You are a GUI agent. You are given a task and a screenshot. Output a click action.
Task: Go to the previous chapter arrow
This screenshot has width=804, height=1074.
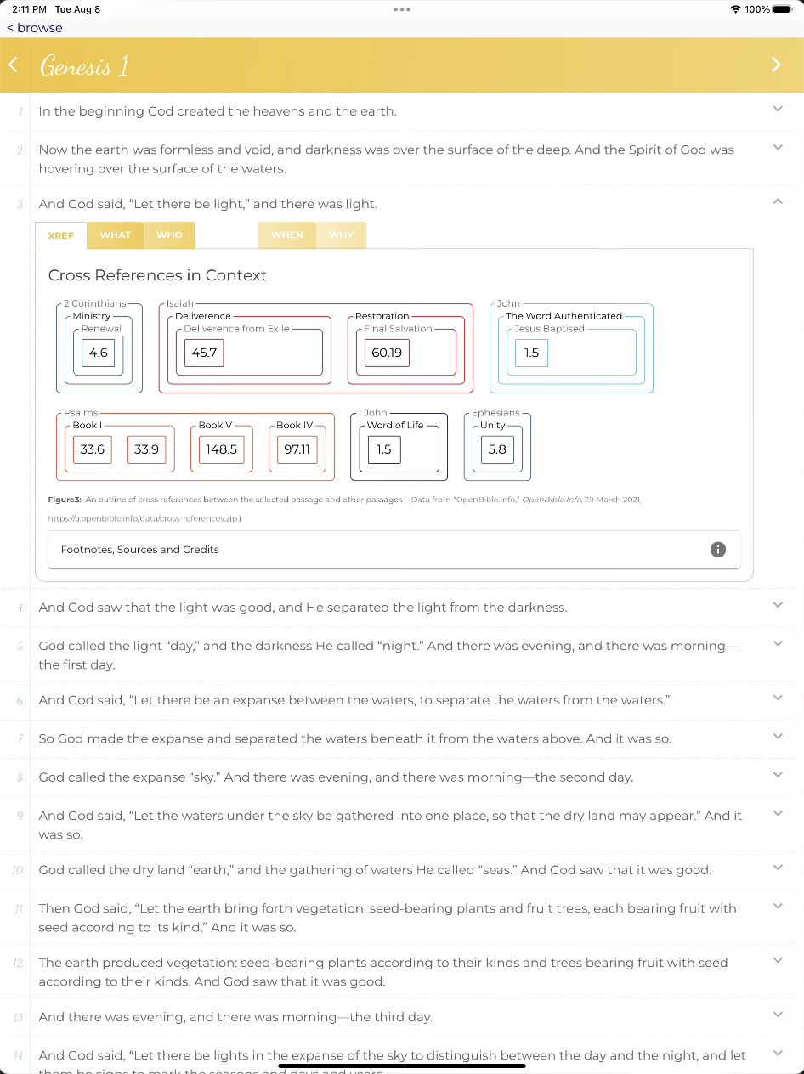coord(13,65)
